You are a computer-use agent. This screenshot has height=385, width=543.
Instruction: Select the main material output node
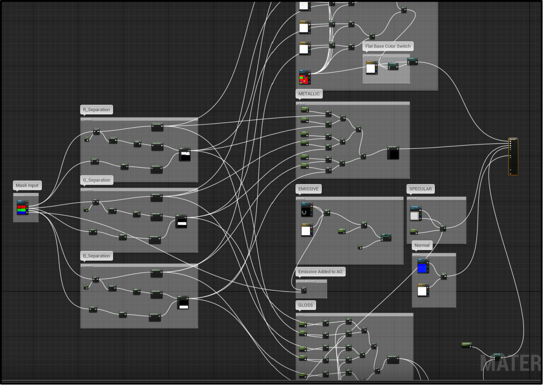pos(513,156)
